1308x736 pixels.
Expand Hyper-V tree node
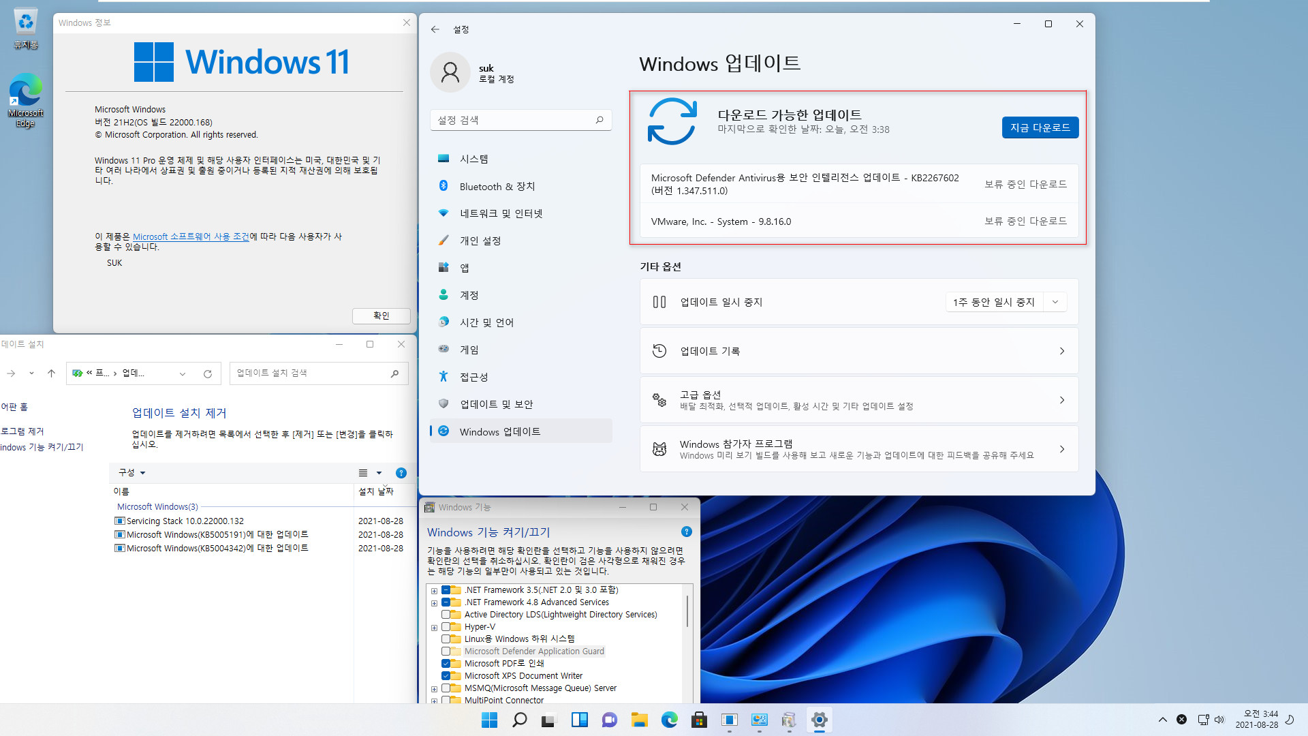[x=434, y=628]
